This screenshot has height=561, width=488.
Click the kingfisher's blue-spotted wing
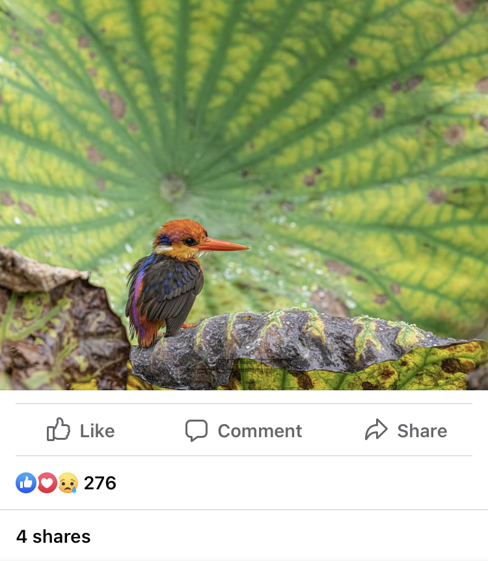(173, 290)
